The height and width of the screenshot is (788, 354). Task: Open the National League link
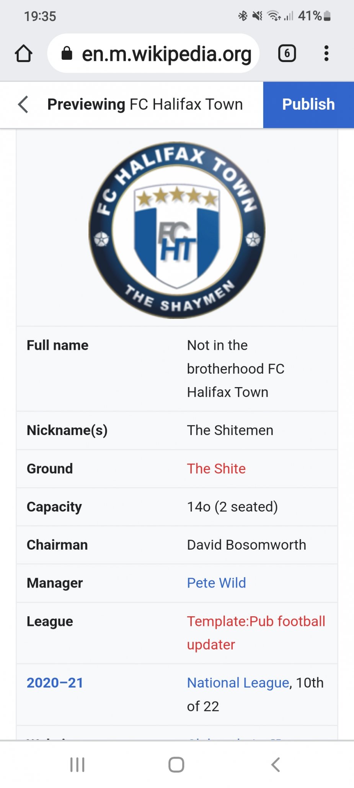238,683
